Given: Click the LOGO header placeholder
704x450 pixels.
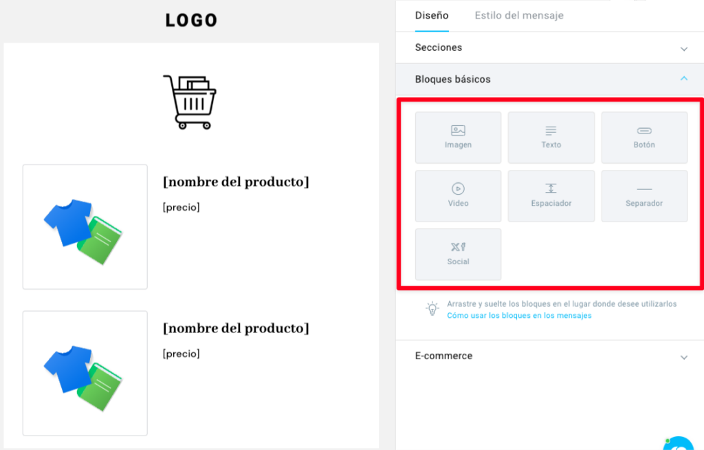Looking at the screenshot, I should pos(191,20).
